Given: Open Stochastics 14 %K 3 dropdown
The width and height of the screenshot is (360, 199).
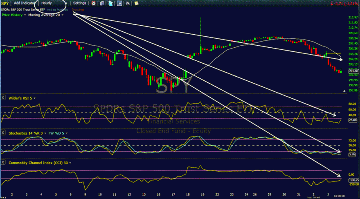Looking at the screenshot, I should pyautogui.click(x=45, y=133).
